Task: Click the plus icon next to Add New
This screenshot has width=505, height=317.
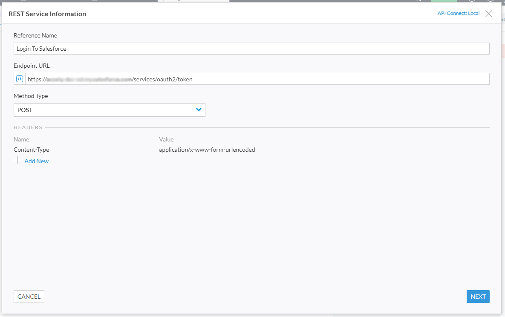Action: [x=17, y=161]
